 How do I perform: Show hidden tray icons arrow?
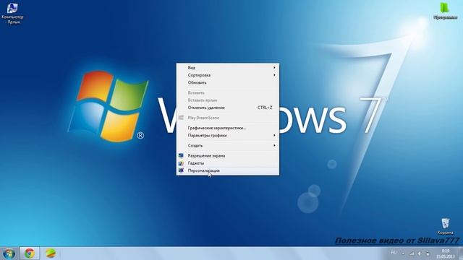pos(403,253)
